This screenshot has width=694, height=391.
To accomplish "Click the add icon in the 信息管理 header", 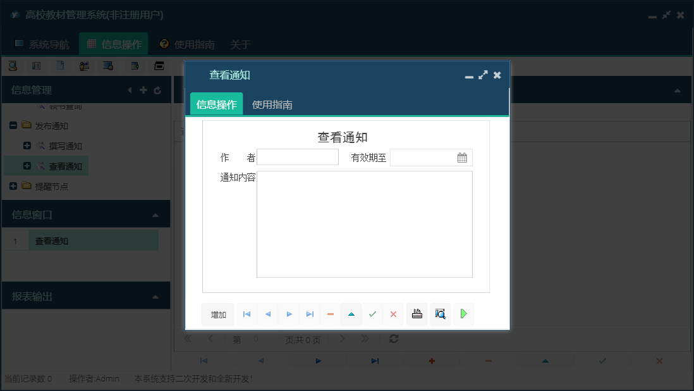I will (143, 90).
